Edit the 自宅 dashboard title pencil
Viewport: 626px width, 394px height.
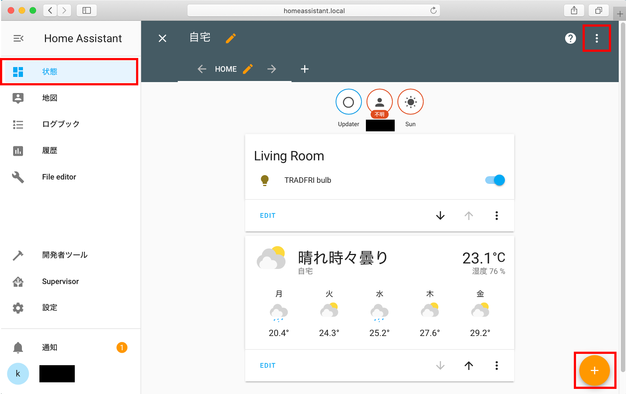tap(231, 38)
